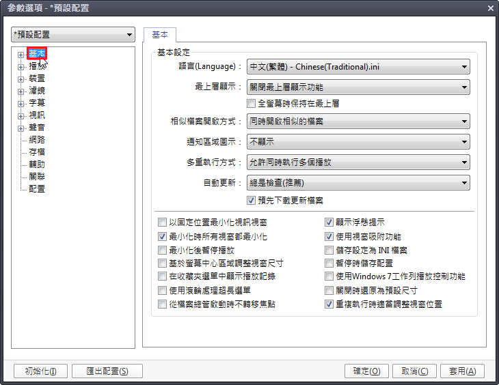Open the *預設配置 profile dropdown

[x=73, y=35]
